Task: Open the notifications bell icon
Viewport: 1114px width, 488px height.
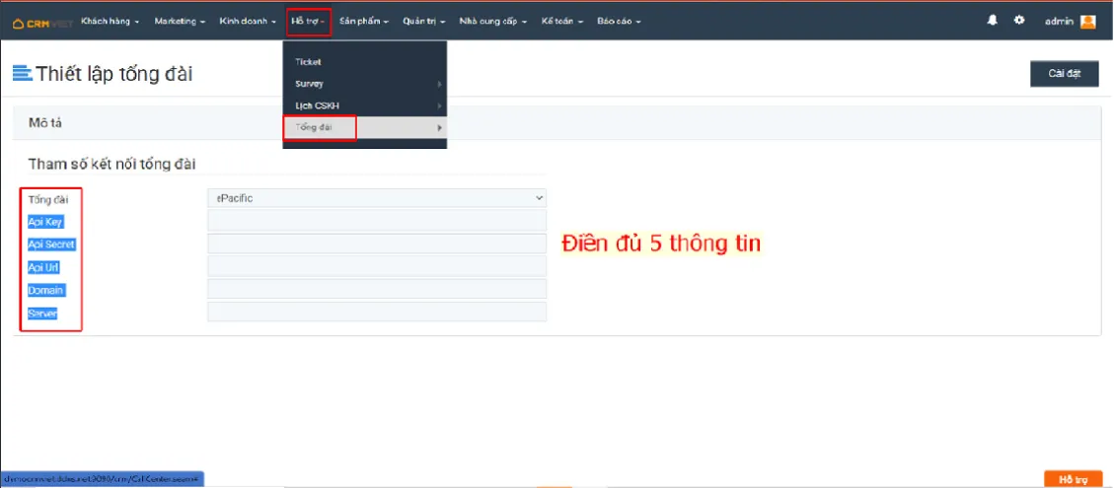Action: pyautogui.click(x=993, y=21)
